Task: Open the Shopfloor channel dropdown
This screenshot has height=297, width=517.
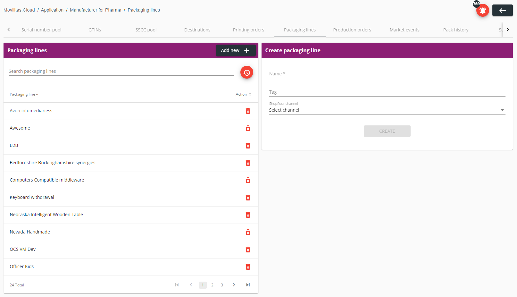Action: pyautogui.click(x=387, y=110)
